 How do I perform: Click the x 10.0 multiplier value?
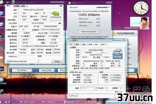click(x=88, y=78)
